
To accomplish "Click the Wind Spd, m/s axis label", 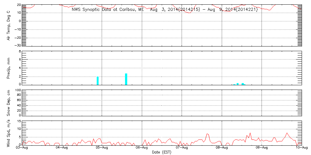I will pyautogui.click(x=8, y=133).
